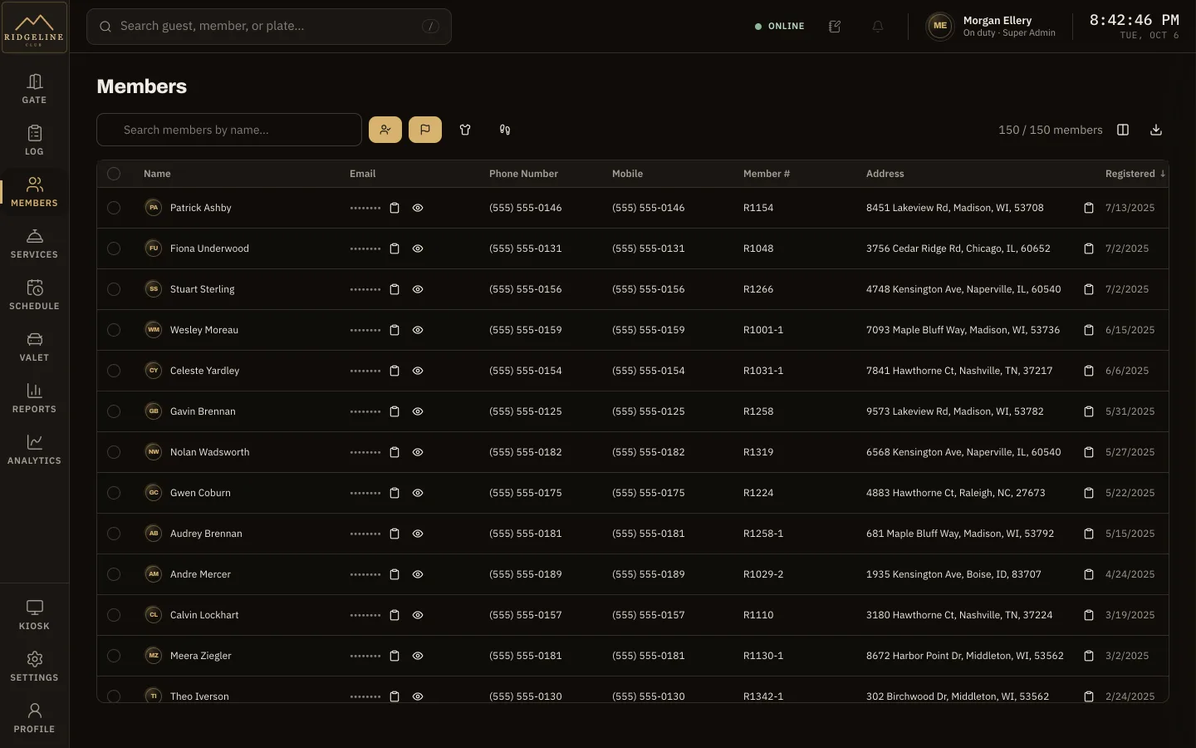Reveal Gwen Coburn's email address
Viewport: 1196px width, 748px height.
click(418, 493)
